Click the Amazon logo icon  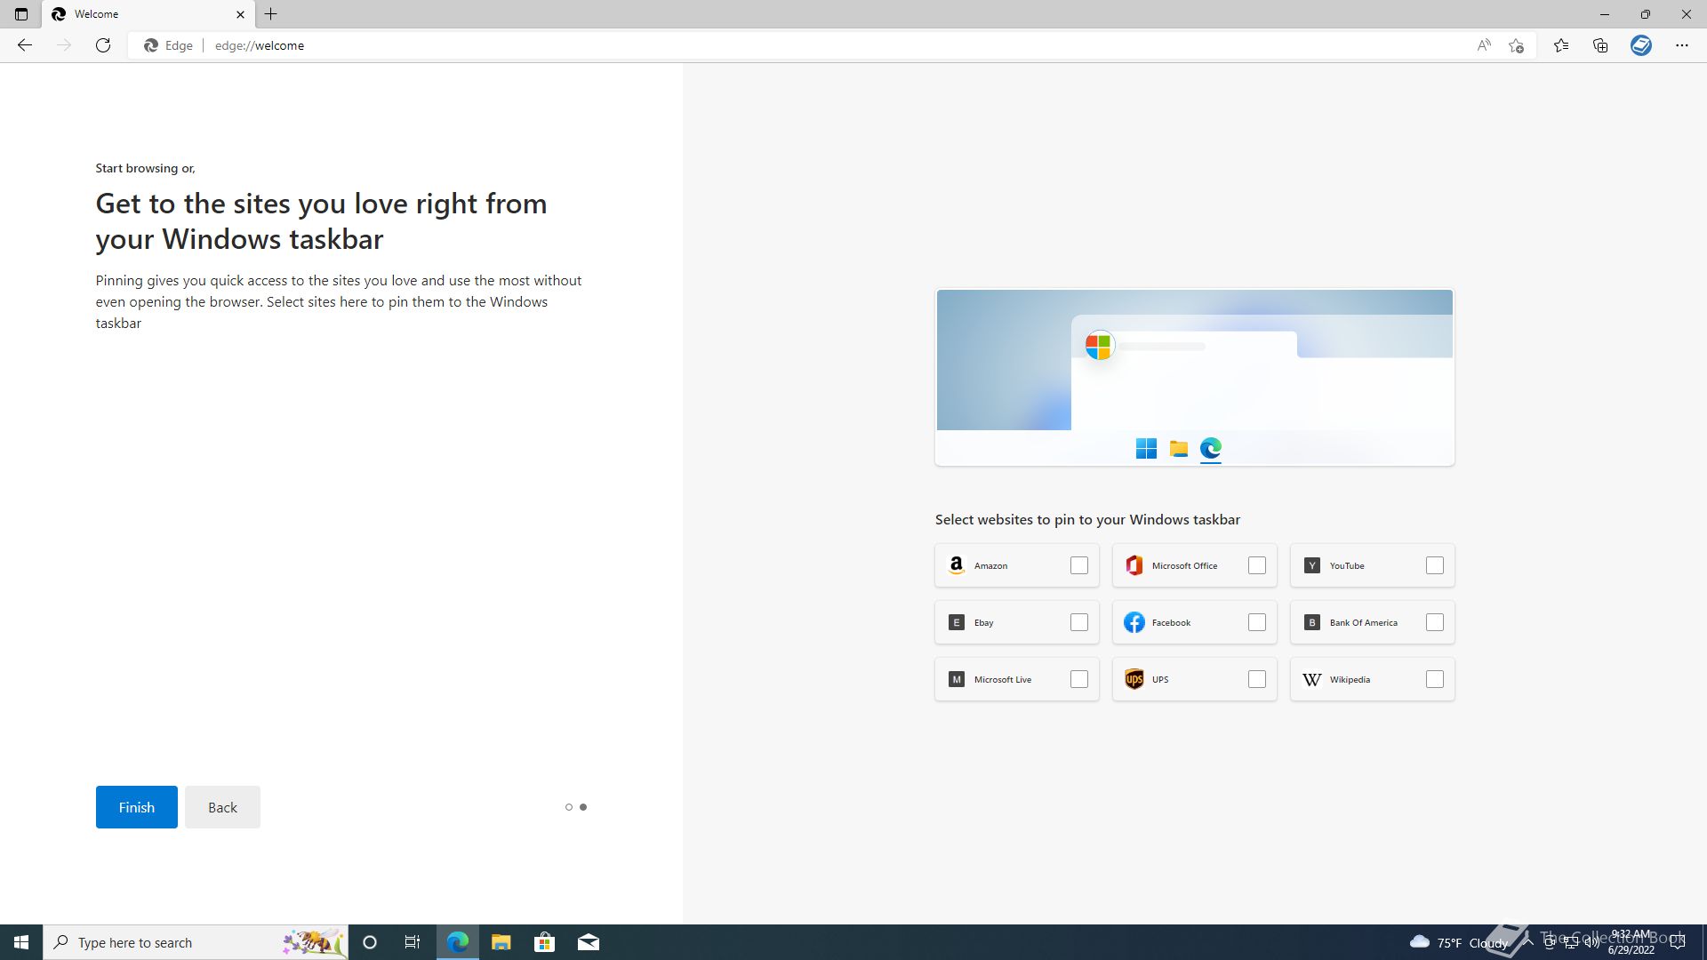point(957,565)
